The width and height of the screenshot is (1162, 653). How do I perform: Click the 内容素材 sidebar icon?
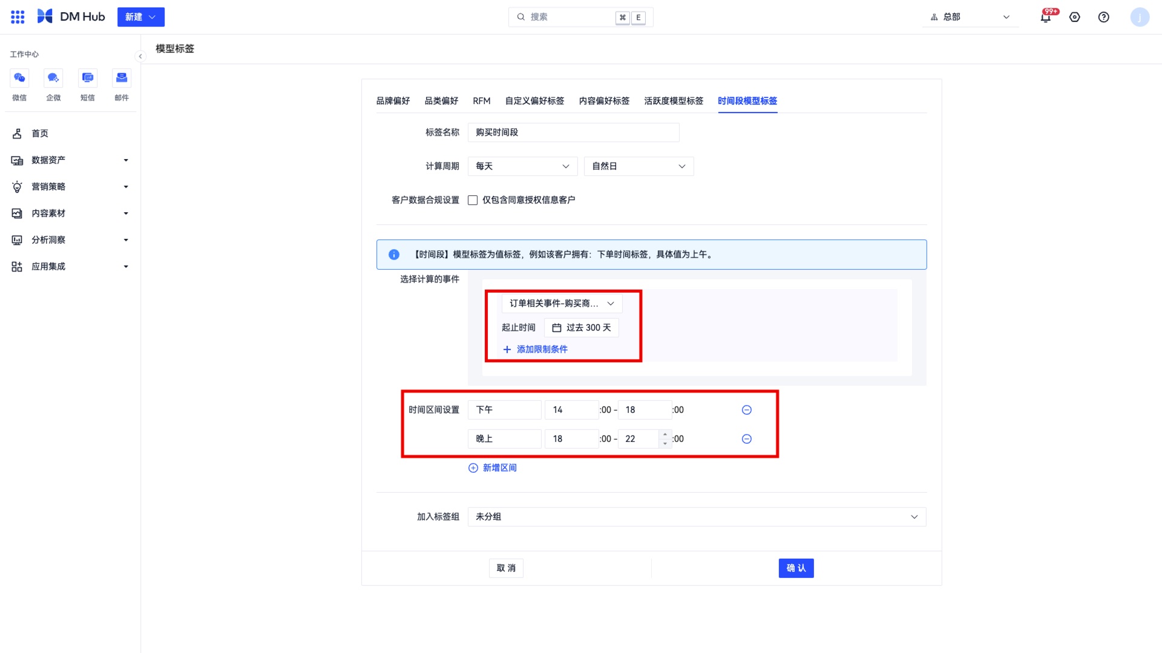click(17, 213)
